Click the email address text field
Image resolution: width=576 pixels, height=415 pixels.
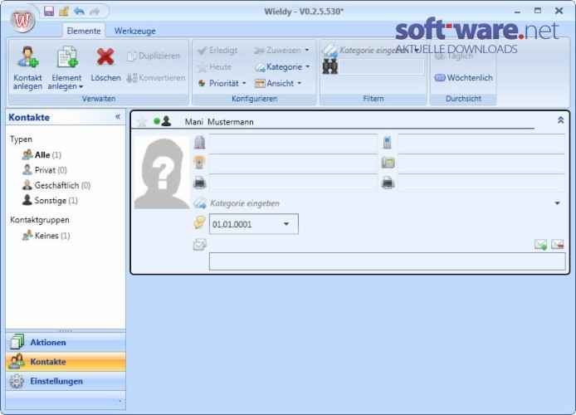[388, 261]
